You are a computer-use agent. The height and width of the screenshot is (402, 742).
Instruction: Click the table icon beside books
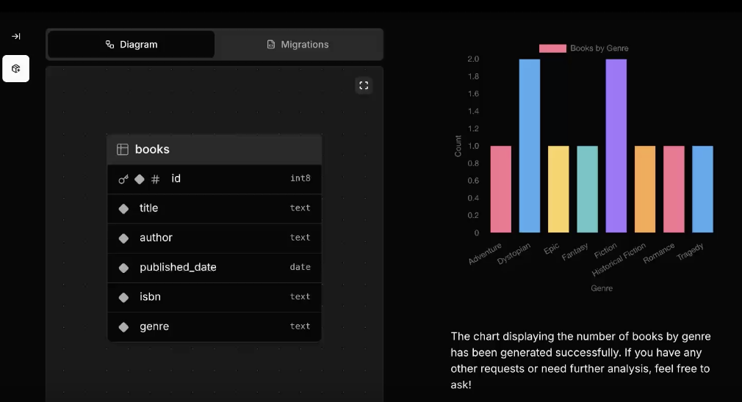tap(123, 150)
